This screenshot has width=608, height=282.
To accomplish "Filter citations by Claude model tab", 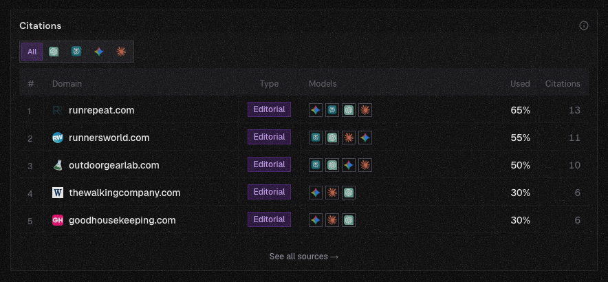I will [121, 52].
